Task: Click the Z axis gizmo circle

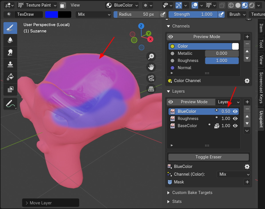Action: (141, 26)
